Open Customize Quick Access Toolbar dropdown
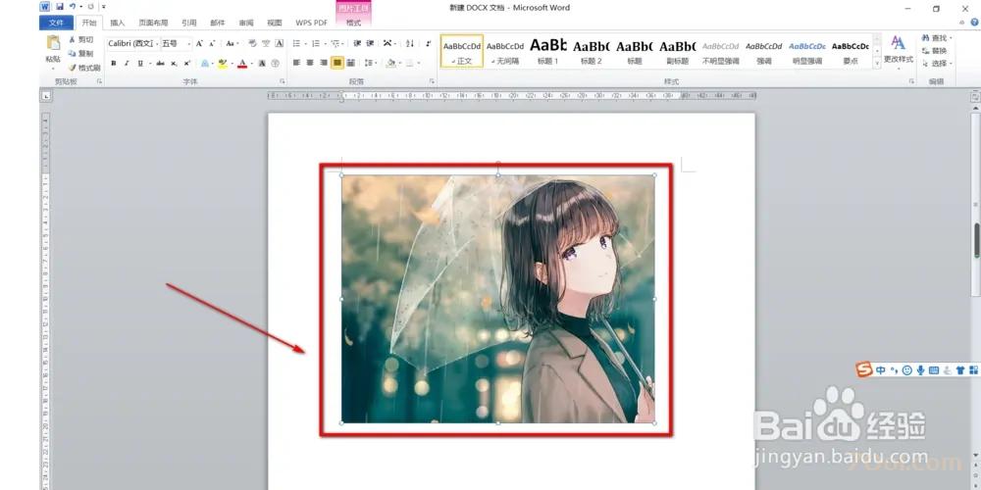Image resolution: width=981 pixels, height=490 pixels. pyautogui.click(x=103, y=7)
